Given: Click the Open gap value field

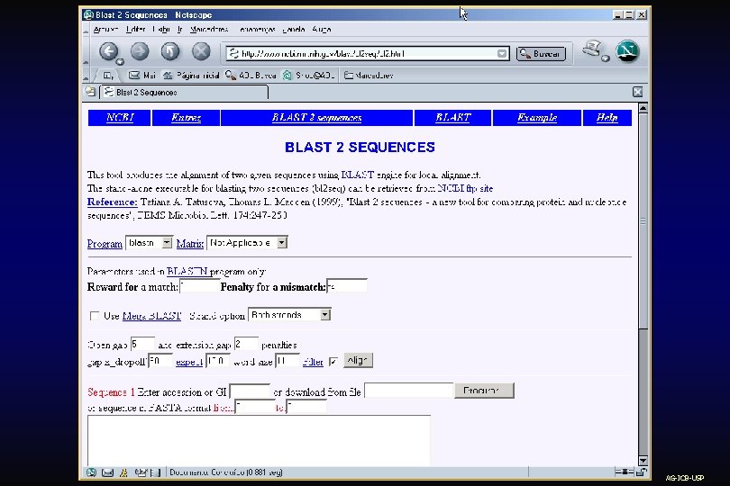Looking at the screenshot, I should tap(142, 344).
